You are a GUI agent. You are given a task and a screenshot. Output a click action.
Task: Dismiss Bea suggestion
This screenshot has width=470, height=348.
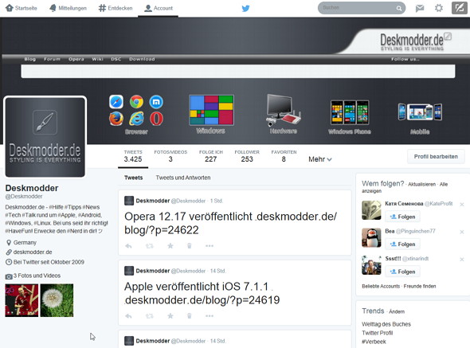pos(462,232)
